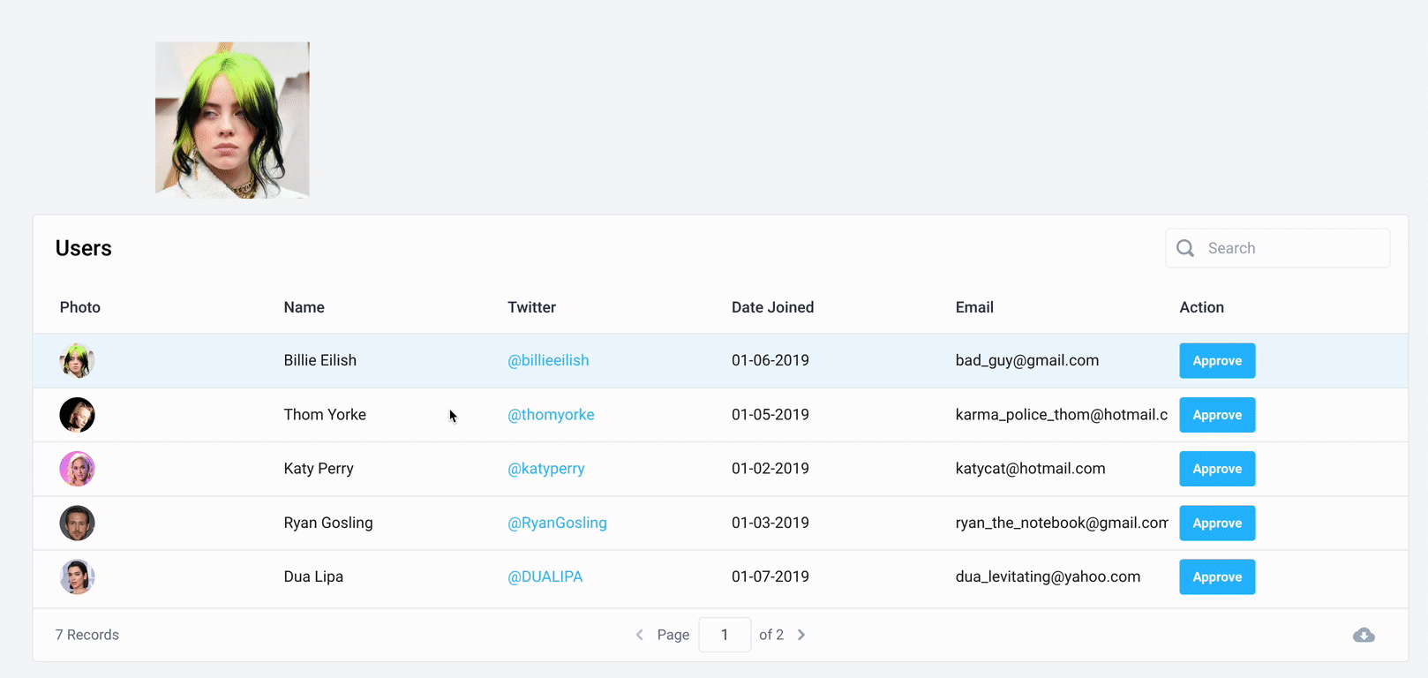This screenshot has width=1428, height=678.
Task: Approve Ryan Gosling
Action: coord(1217,523)
